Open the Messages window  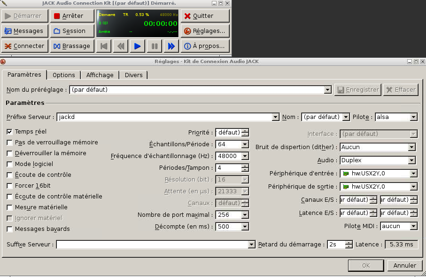click(25, 31)
